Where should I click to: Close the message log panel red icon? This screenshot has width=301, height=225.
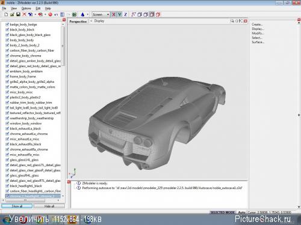click(x=69, y=182)
